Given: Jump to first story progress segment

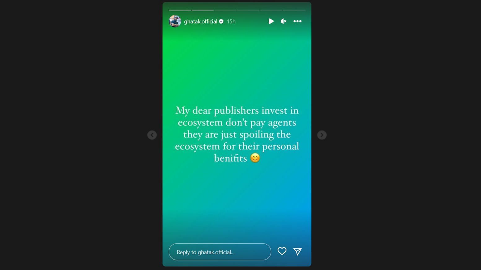Looking at the screenshot, I should [180, 10].
